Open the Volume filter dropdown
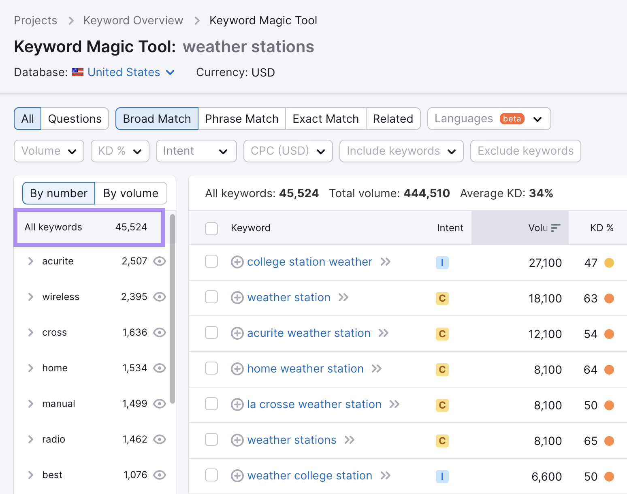The width and height of the screenshot is (627, 494). (x=49, y=151)
